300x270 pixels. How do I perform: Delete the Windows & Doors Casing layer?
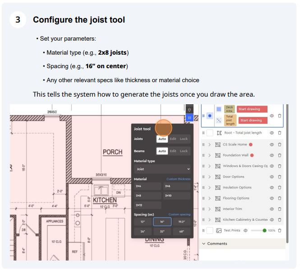[x=280, y=166]
